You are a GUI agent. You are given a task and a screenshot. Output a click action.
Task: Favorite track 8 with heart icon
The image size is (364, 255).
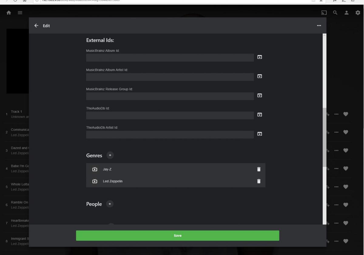345,241
